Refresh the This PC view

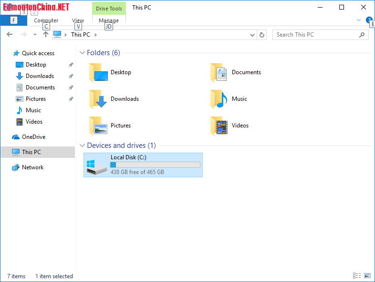click(x=261, y=35)
